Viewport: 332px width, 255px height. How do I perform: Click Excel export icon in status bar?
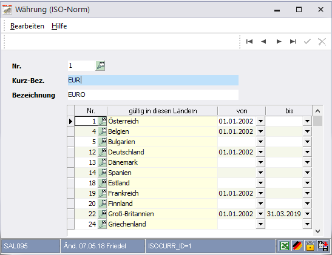pos(285,246)
